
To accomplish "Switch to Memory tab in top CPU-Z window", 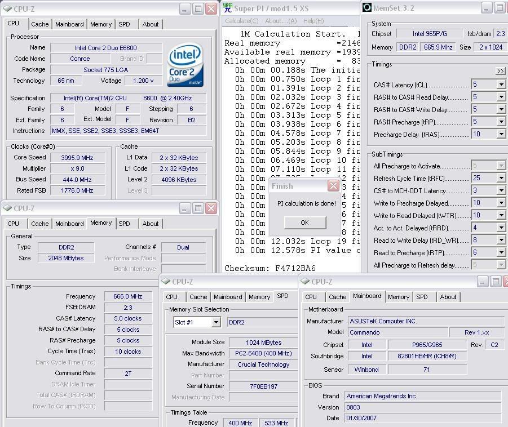I will coord(101,24).
